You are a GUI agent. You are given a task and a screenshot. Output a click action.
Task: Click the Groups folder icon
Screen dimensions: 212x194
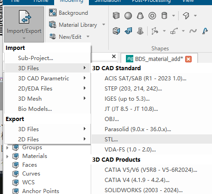coord(16,147)
